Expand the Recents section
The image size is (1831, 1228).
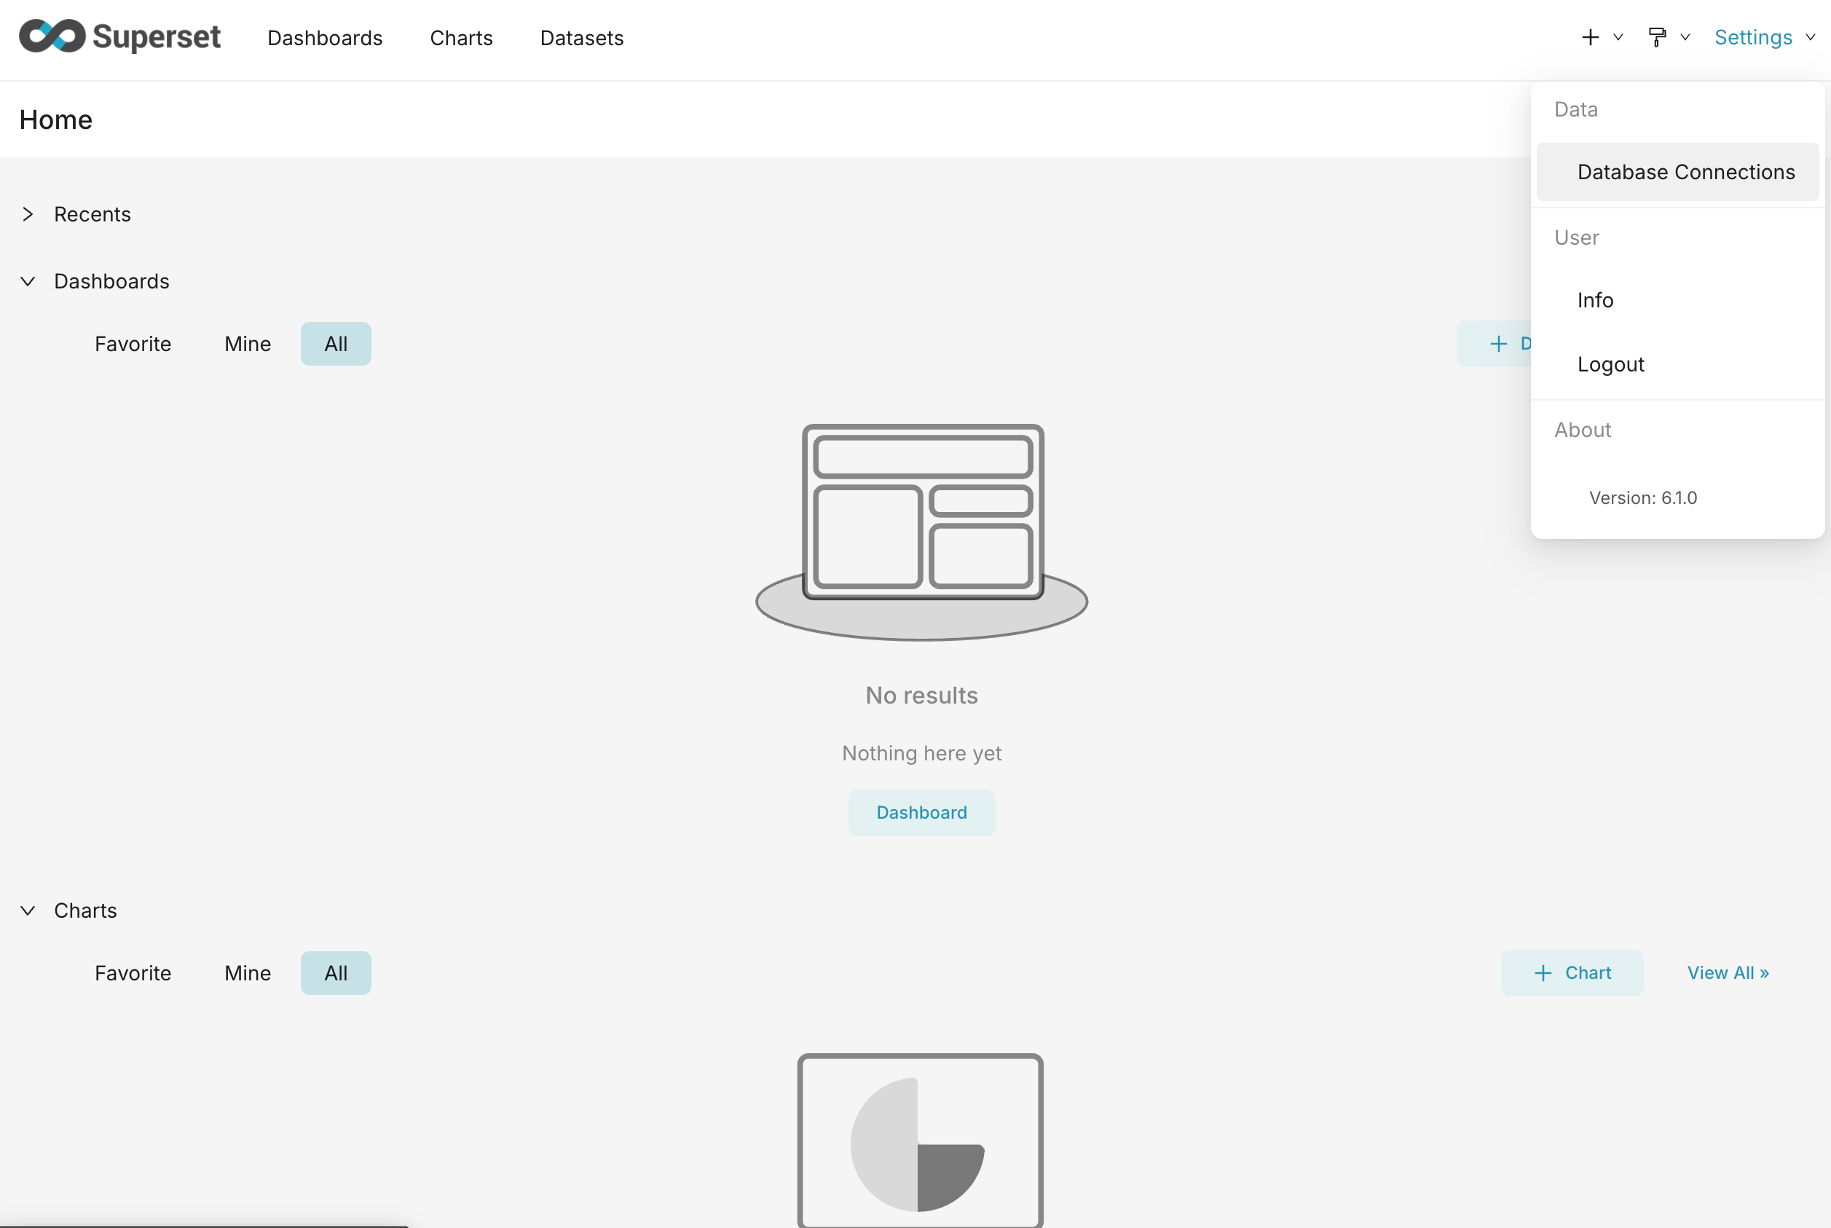pos(28,215)
